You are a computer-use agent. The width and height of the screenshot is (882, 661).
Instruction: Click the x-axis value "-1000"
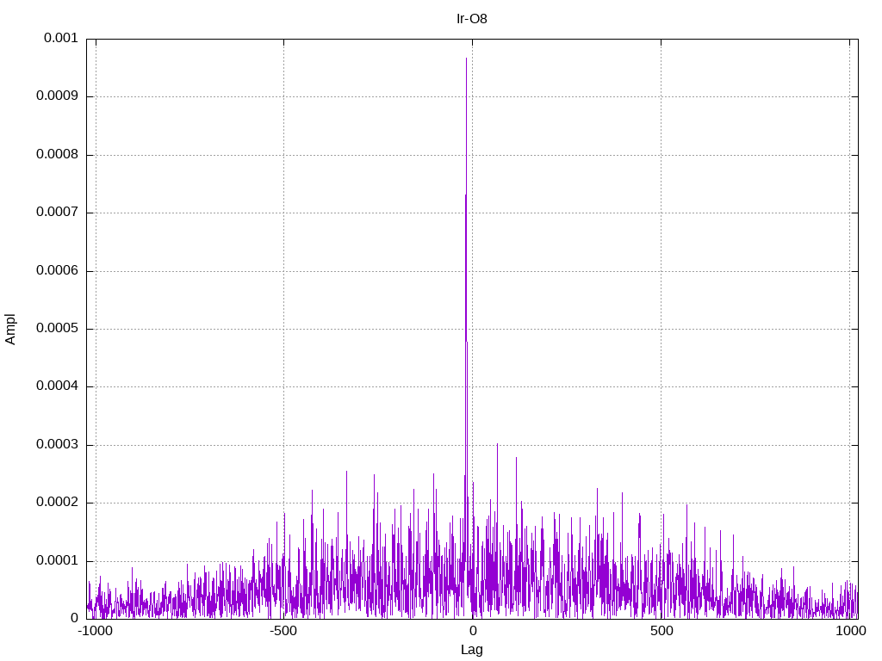[95, 631]
